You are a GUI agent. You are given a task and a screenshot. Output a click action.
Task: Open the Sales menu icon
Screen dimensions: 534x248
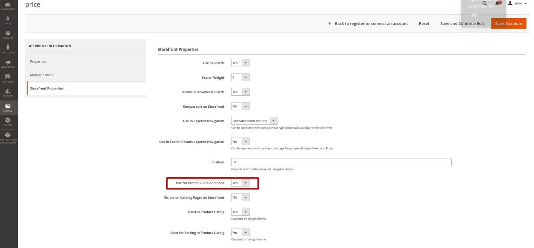tap(7, 20)
